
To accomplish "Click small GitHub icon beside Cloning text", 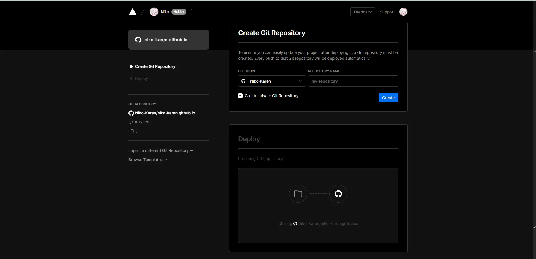I will tap(295, 224).
